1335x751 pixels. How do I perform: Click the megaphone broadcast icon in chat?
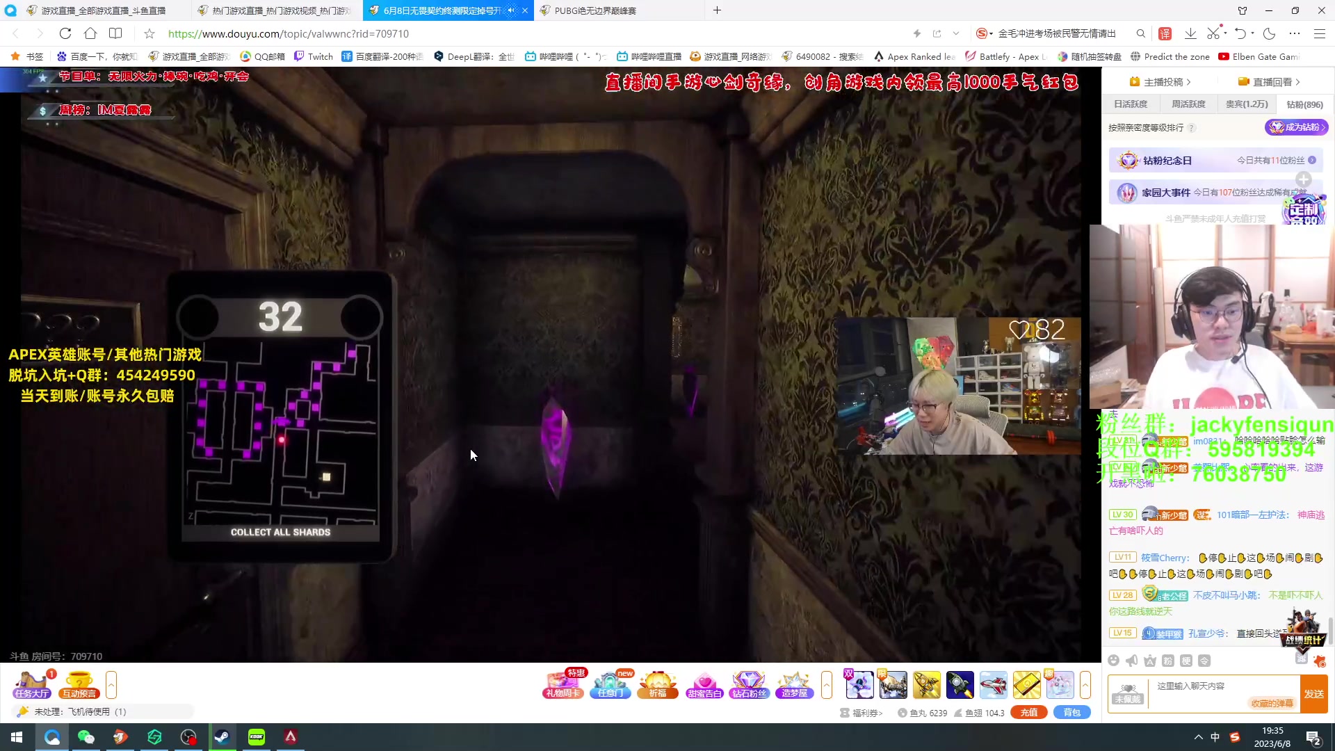pos(1132,661)
